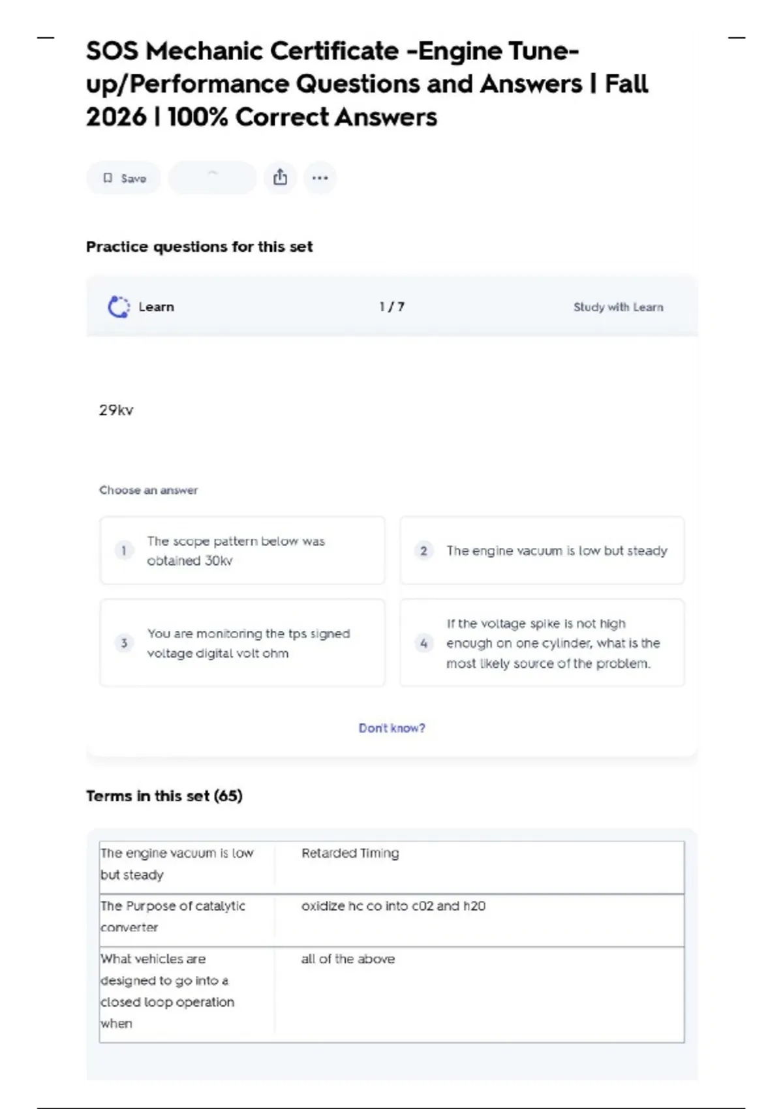Click the "The Purpose of catalytic converter" term

click(173, 917)
